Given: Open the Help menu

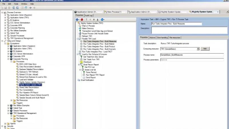Looking at the screenshot, I should click(32, 4).
